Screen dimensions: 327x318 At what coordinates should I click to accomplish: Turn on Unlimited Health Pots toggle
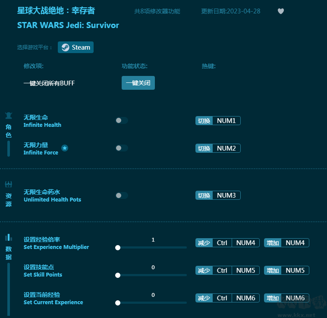[x=122, y=195]
